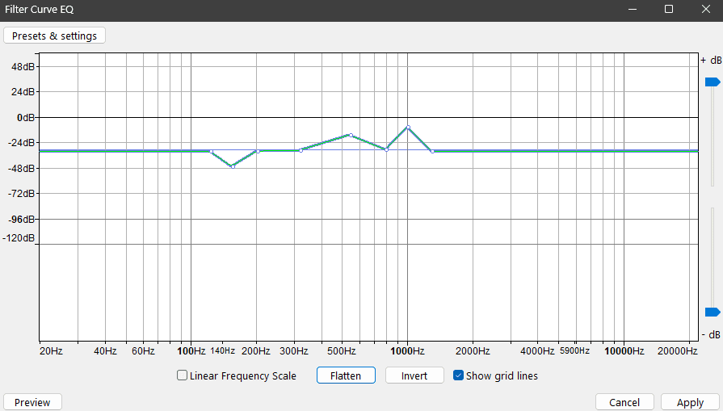Viewport: 723px width, 411px height.
Task: Select the curve point near 200Hz
Action: 258,151
